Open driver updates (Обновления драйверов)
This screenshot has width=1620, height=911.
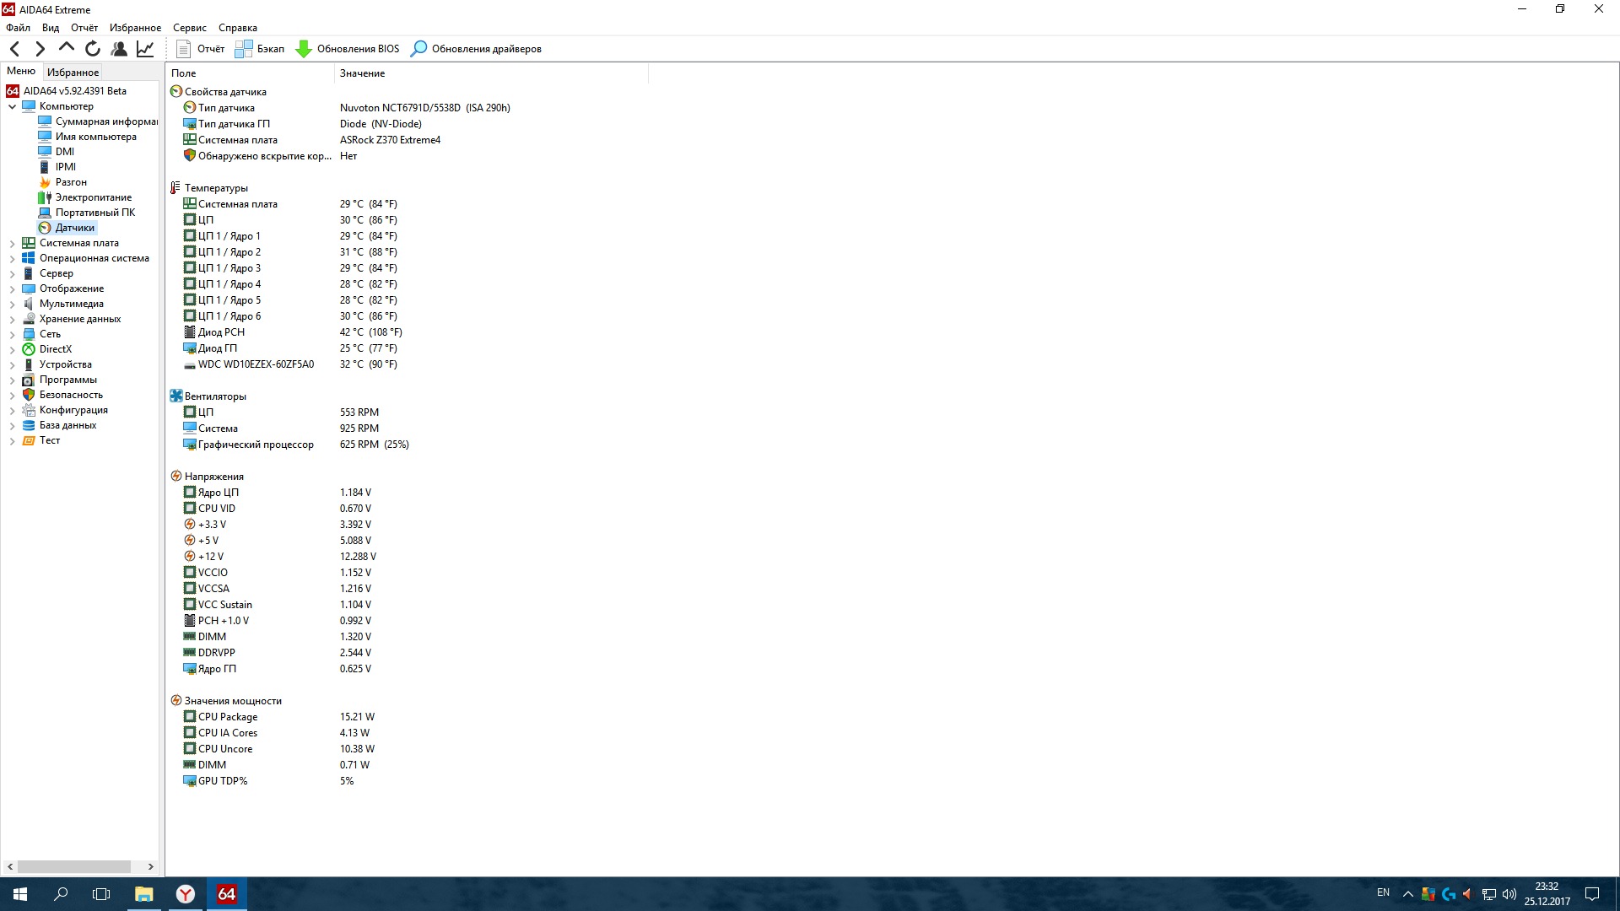pos(476,49)
